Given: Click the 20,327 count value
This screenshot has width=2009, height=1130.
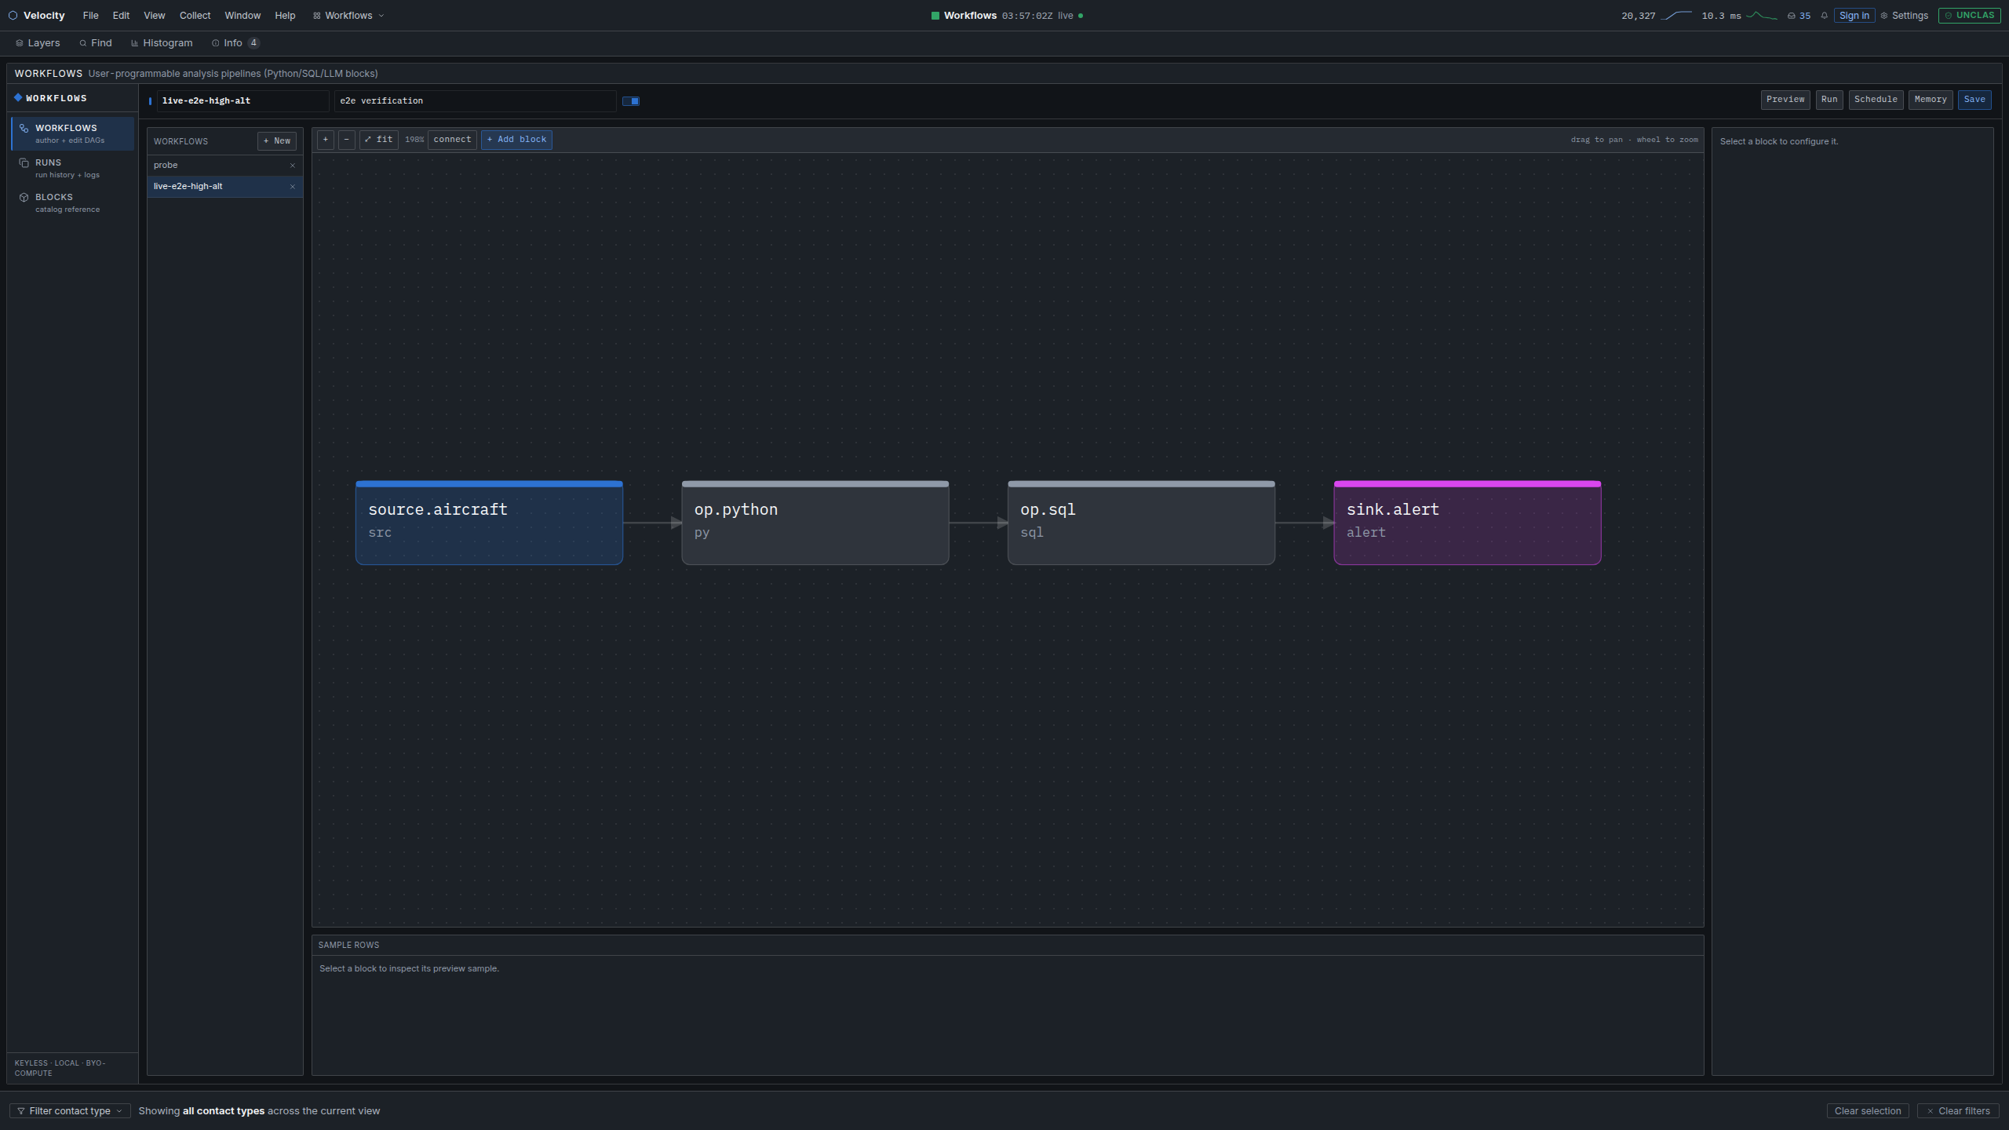Looking at the screenshot, I should [x=1639, y=16].
